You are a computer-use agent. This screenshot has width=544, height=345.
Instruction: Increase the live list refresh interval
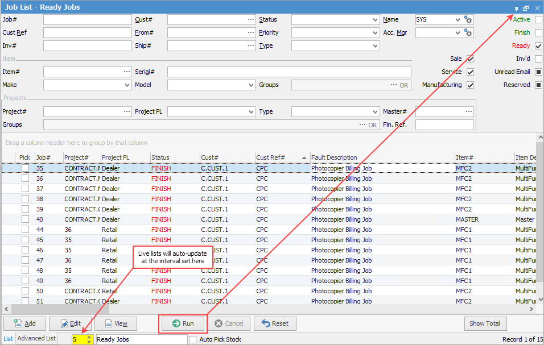pyautogui.click(x=89, y=337)
